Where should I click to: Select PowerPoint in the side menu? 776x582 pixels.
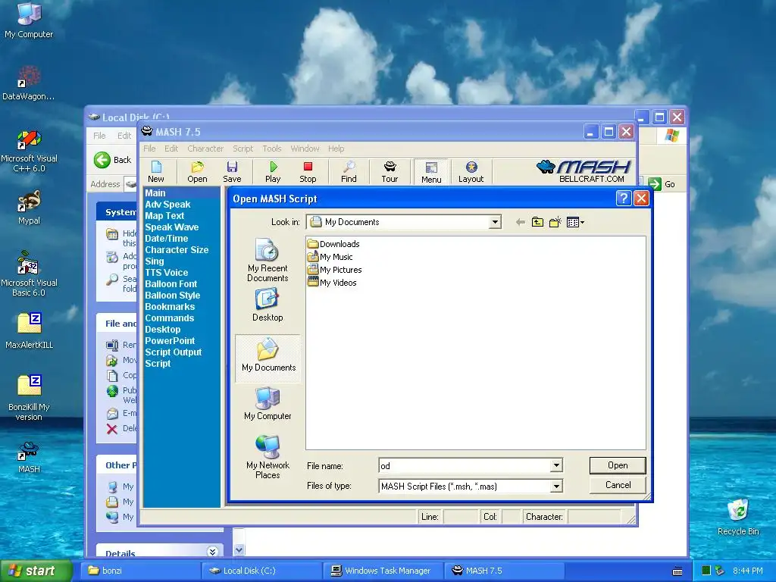tap(170, 341)
